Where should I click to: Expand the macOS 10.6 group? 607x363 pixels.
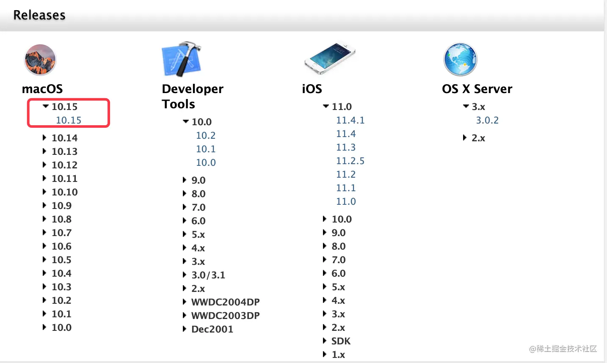coord(44,246)
